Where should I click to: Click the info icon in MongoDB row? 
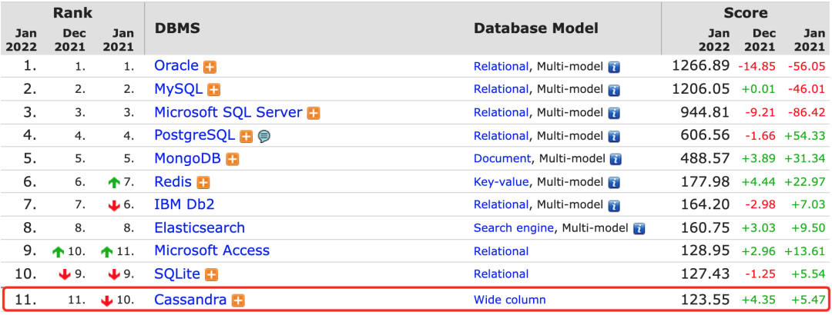tap(616, 159)
